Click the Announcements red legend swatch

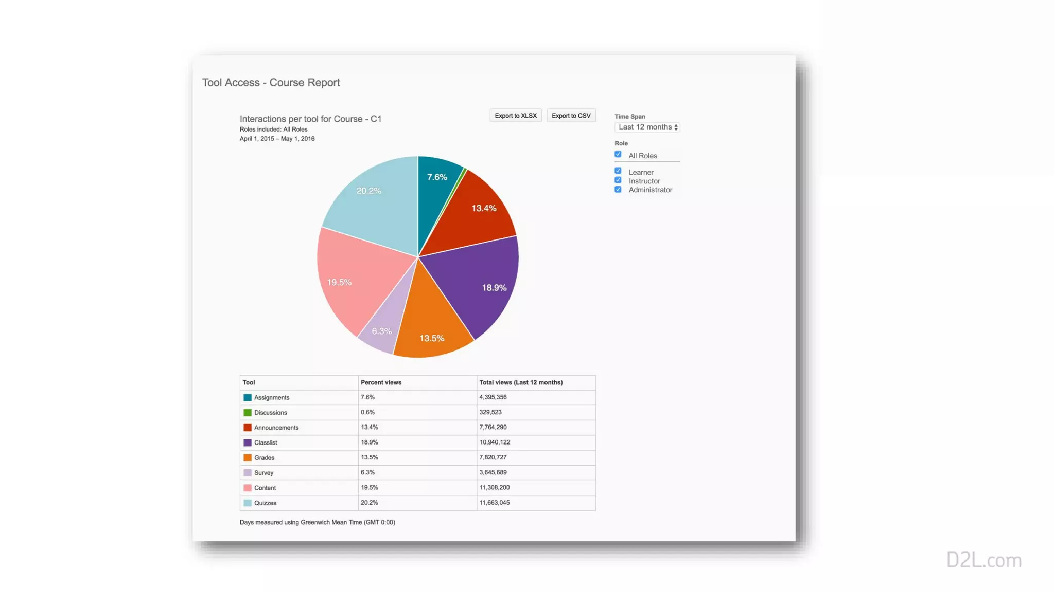[248, 428]
